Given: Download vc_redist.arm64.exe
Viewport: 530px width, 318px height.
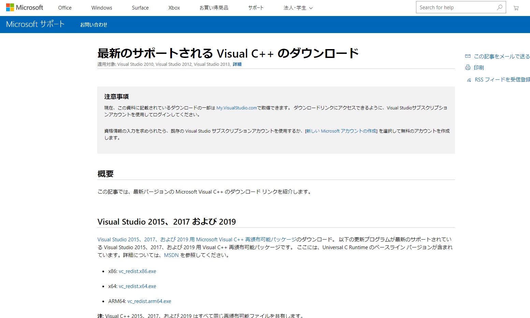Looking at the screenshot, I should [x=149, y=301].
